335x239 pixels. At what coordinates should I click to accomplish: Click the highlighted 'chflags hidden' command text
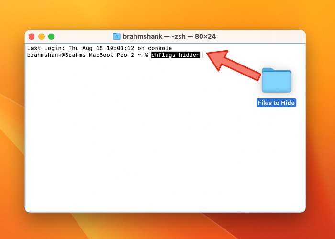click(x=176, y=55)
